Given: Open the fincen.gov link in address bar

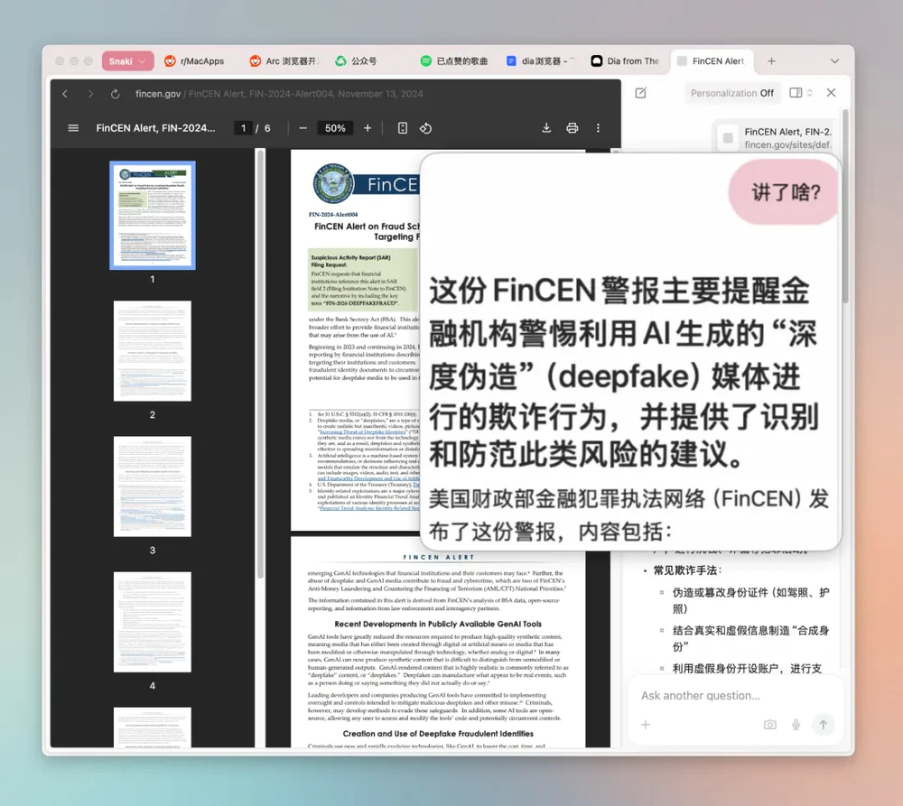Looking at the screenshot, I should [157, 93].
